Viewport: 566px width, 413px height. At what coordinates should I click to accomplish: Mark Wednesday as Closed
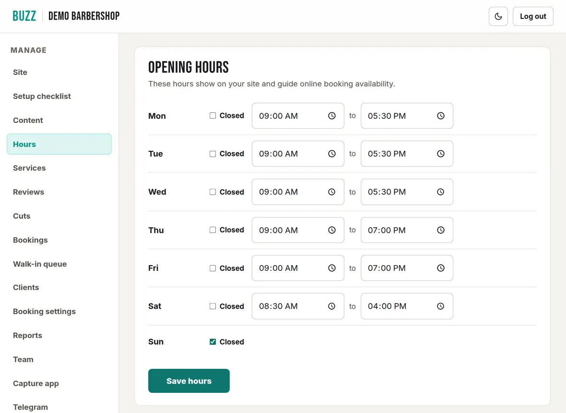click(212, 192)
